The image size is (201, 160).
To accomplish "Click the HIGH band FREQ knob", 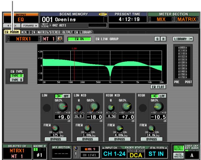I will point(151,128).
